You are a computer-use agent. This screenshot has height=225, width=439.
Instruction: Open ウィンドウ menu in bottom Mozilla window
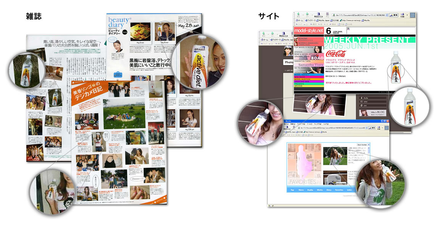tap(318, 124)
